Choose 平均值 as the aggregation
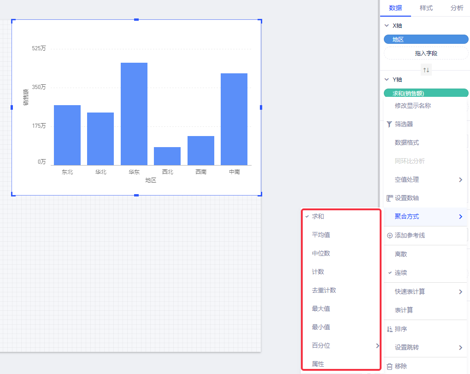Image resolution: width=470 pixels, height=374 pixels. [321, 235]
